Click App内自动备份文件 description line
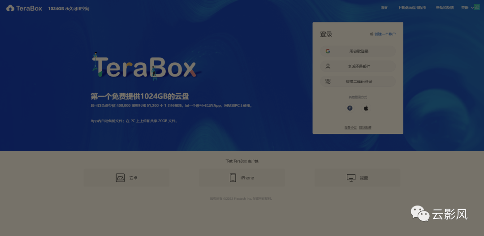 [x=134, y=121]
